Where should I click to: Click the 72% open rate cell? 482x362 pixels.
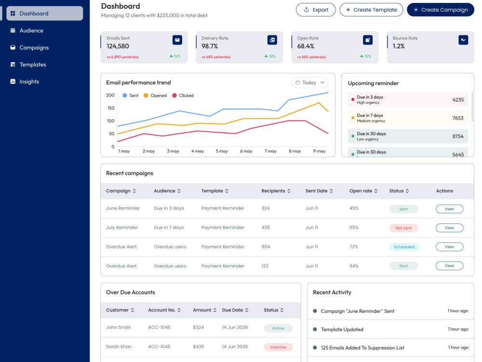(x=353, y=247)
